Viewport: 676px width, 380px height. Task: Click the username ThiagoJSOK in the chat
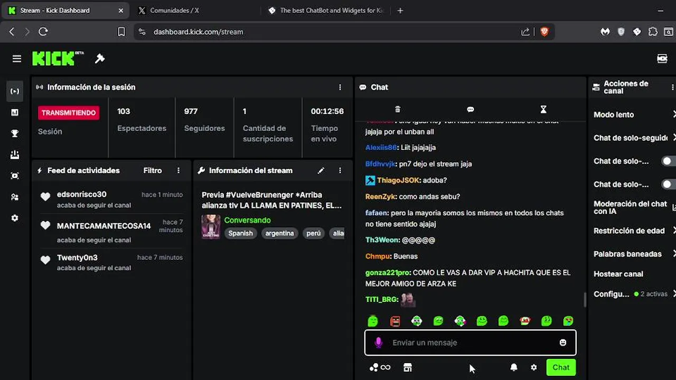point(399,180)
